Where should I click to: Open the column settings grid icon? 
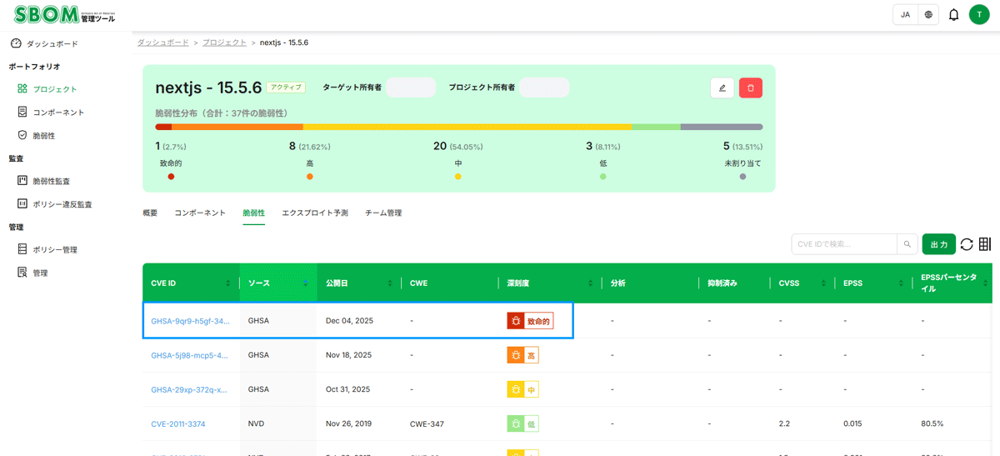point(985,244)
